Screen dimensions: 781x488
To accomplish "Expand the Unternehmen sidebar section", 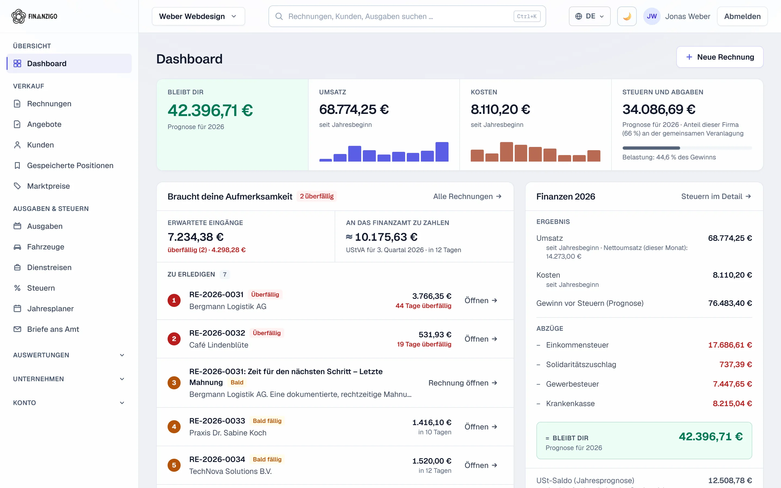I will [69, 379].
